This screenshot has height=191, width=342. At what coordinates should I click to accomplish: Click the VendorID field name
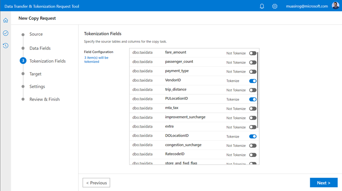[173, 80]
